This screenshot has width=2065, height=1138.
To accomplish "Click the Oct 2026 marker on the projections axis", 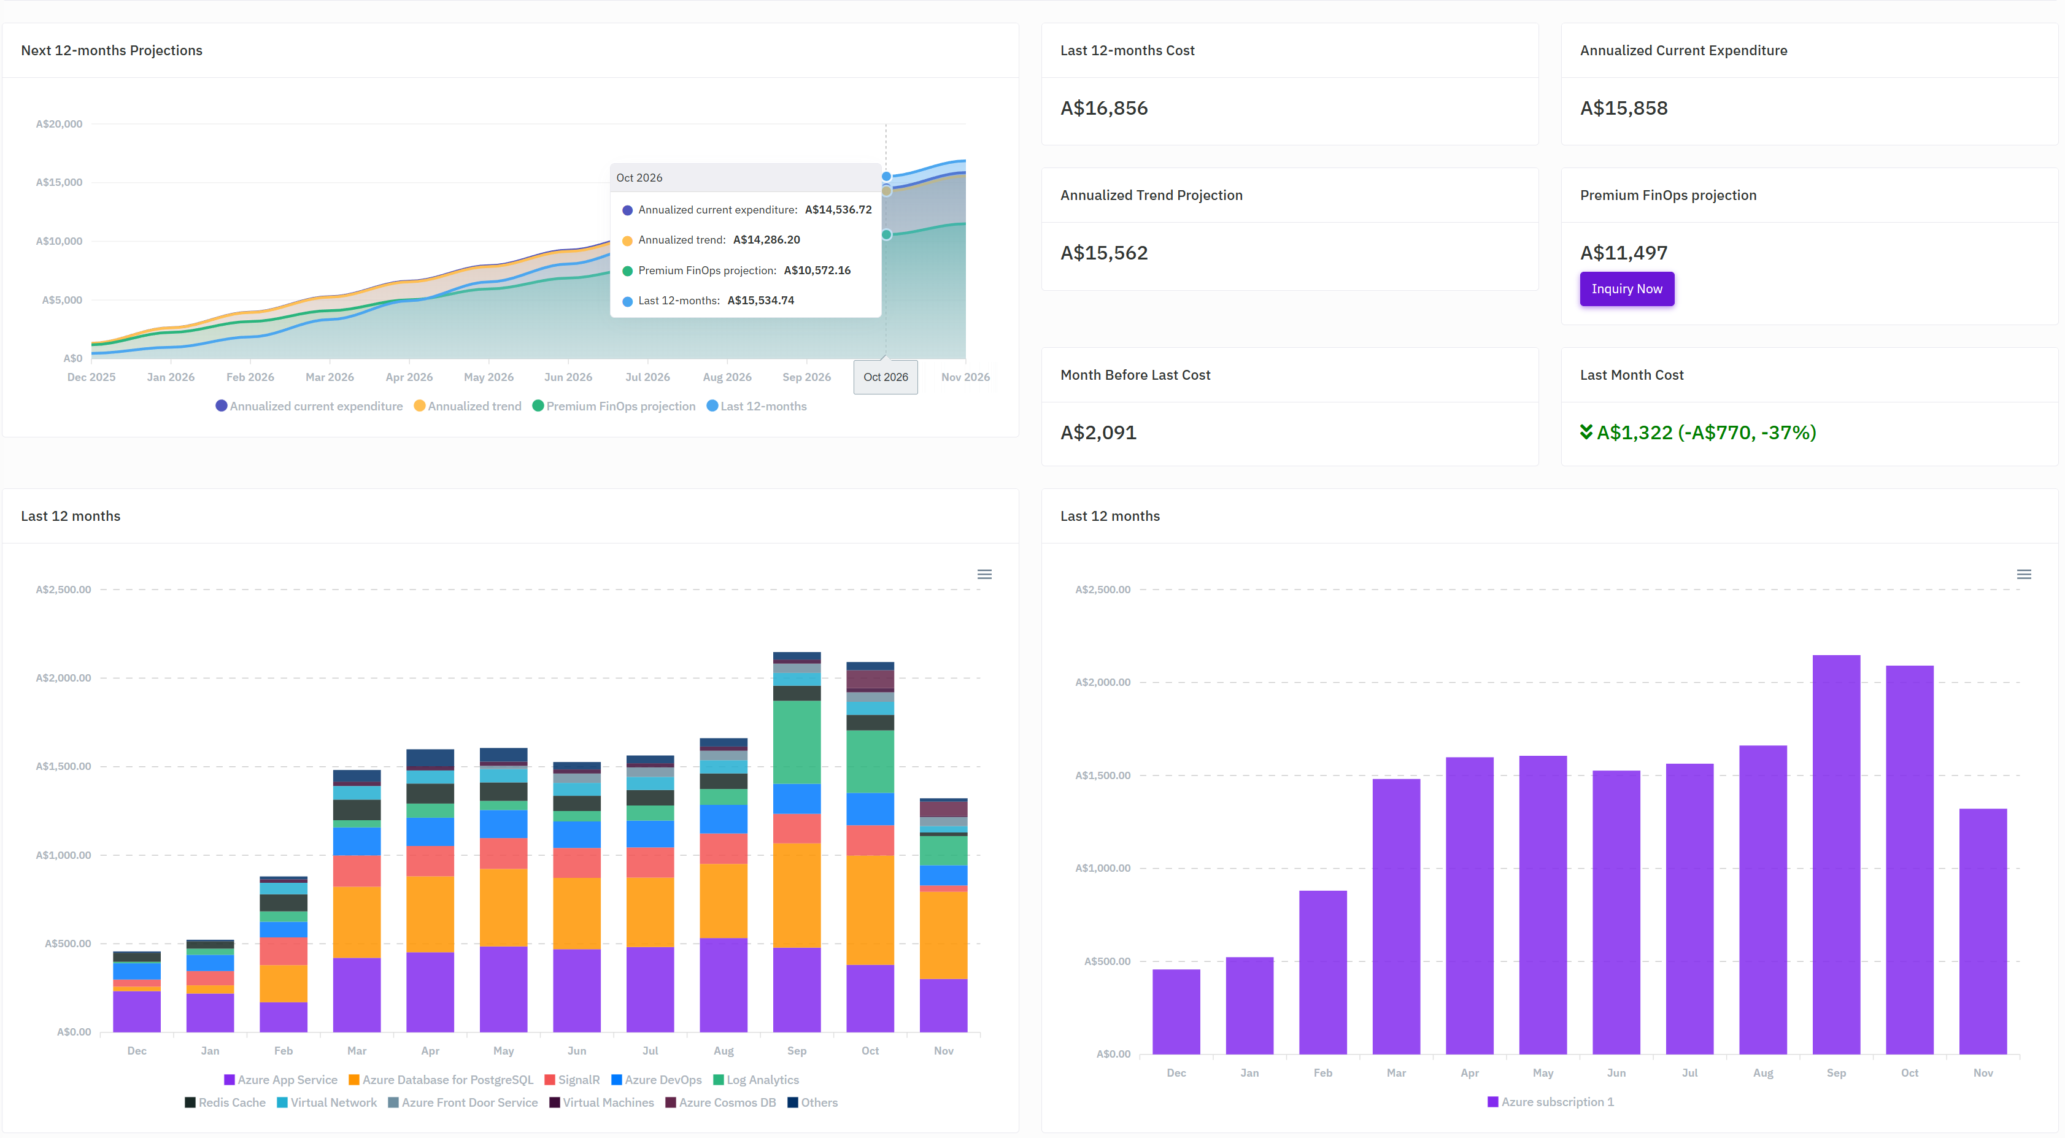I will [x=885, y=377].
